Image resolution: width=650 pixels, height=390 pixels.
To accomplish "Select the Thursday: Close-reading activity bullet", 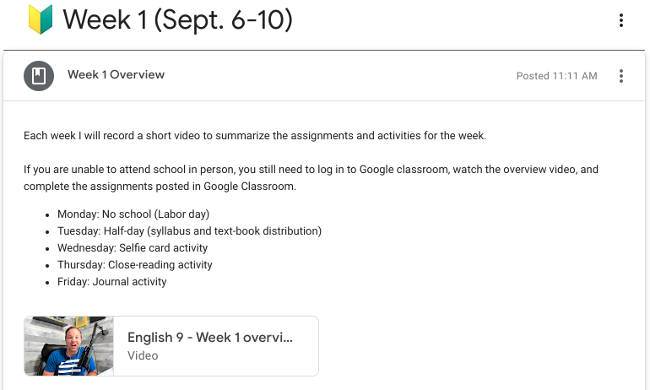I will click(x=135, y=265).
